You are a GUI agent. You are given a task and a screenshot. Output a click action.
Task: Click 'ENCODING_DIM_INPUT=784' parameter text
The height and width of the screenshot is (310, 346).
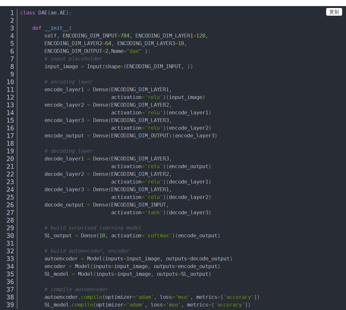tap(96, 36)
